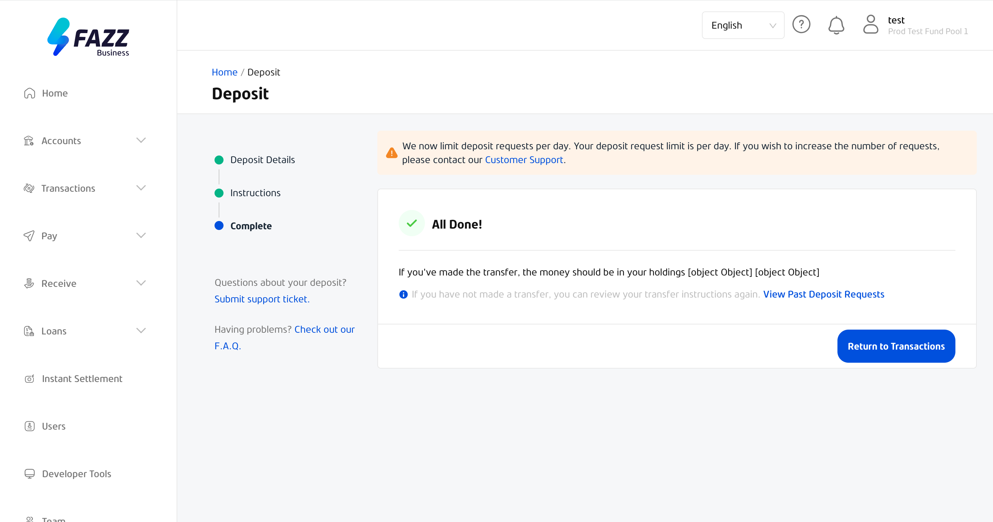Select Complete step
Screen dimensions: 993x522
[x=243, y=226]
